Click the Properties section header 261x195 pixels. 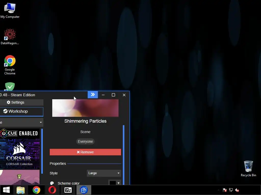[58, 164]
